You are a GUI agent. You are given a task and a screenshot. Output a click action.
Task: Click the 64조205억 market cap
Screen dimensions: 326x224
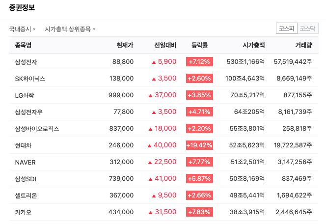249,112
